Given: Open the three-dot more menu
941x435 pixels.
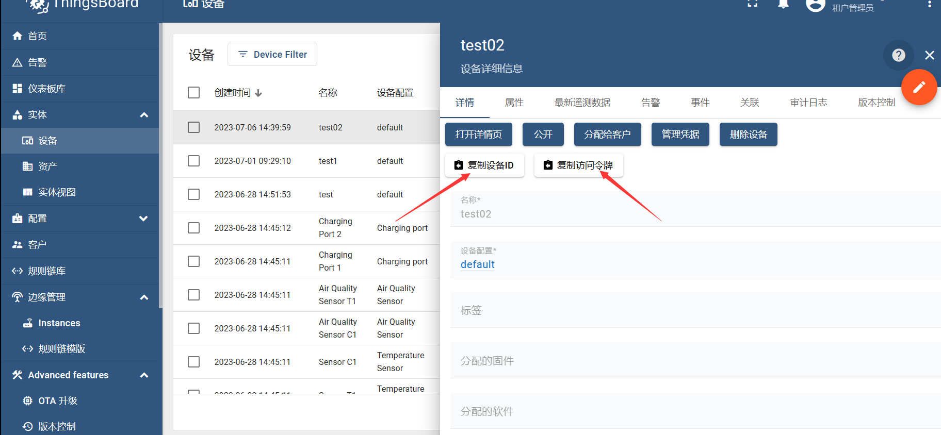Looking at the screenshot, I should 930,4.
